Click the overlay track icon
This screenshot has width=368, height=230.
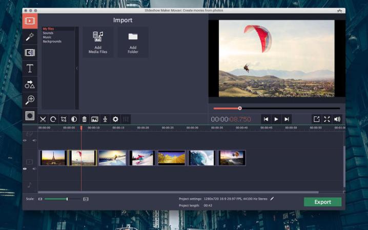[29, 134]
